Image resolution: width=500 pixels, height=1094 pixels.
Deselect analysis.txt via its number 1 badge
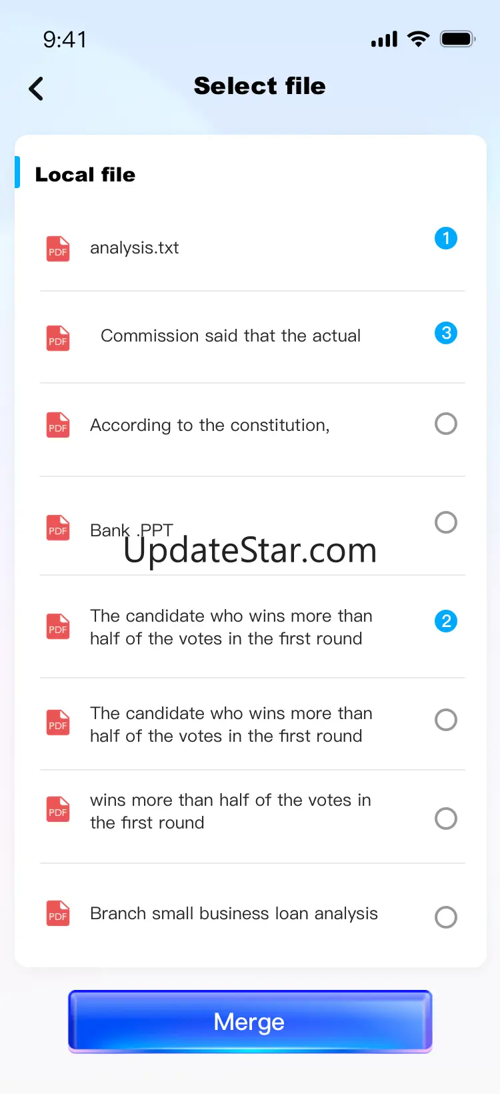pos(446,238)
